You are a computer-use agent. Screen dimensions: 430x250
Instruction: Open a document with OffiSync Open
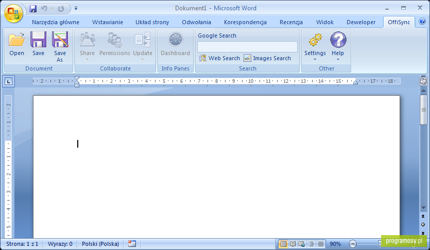coord(16,44)
